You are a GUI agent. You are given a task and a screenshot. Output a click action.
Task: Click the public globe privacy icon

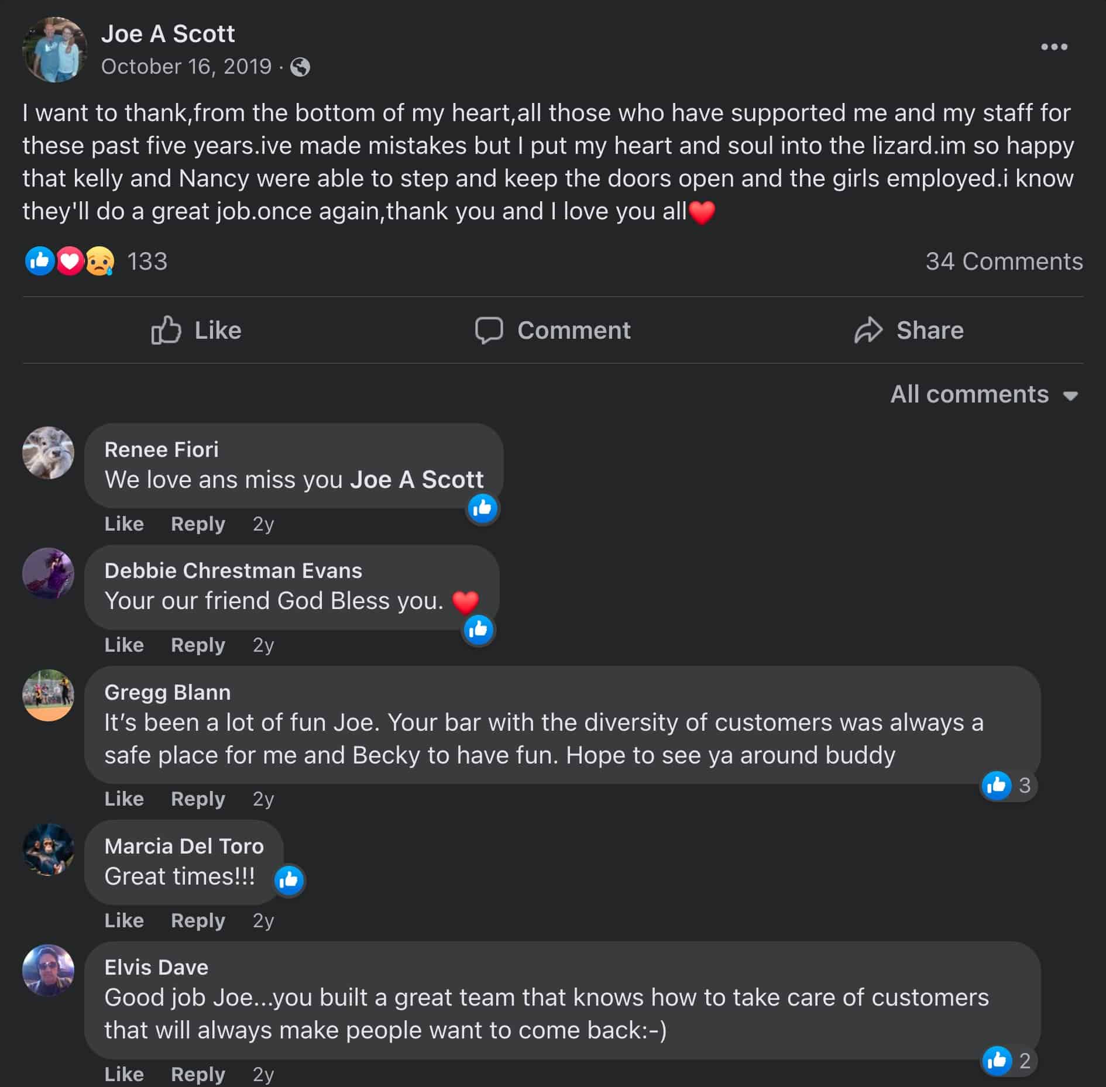pyautogui.click(x=300, y=67)
